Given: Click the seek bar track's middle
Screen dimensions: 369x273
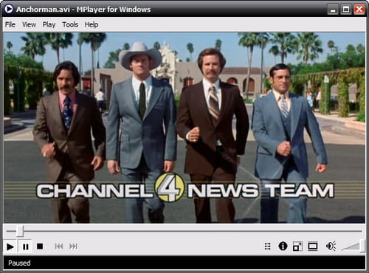Looking at the screenshot, I should pyautogui.click(x=184, y=231).
